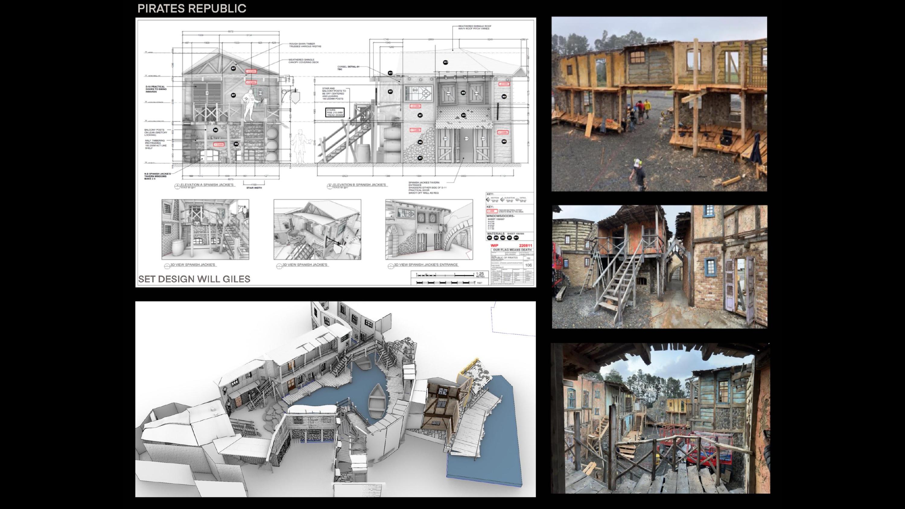Click the SET DESIGN WILL GILES caption
The width and height of the screenshot is (905, 509).
point(194,279)
